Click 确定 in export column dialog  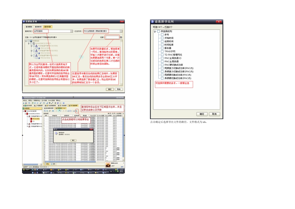(x=202, y=114)
